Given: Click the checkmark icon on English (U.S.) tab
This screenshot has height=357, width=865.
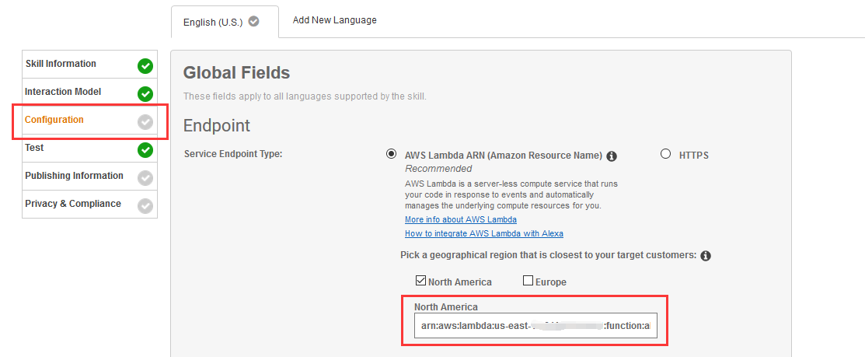Looking at the screenshot, I should click(x=253, y=22).
